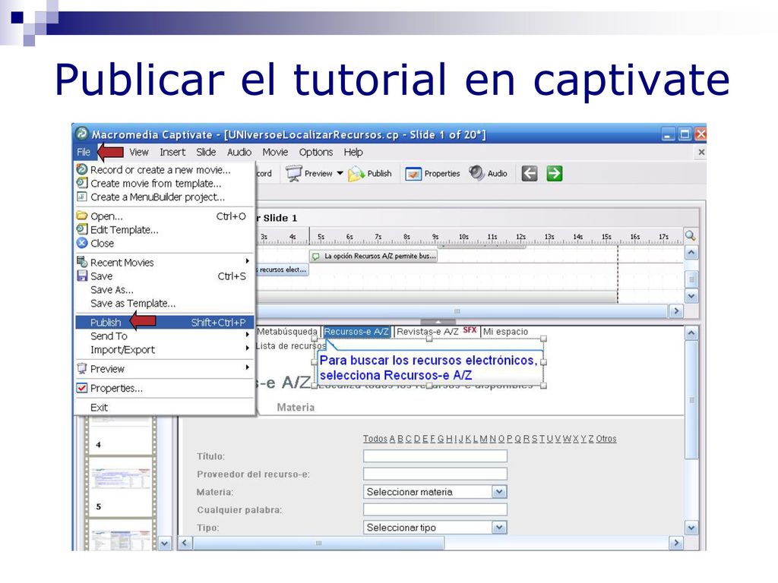Open the Audio menu

coord(239,152)
